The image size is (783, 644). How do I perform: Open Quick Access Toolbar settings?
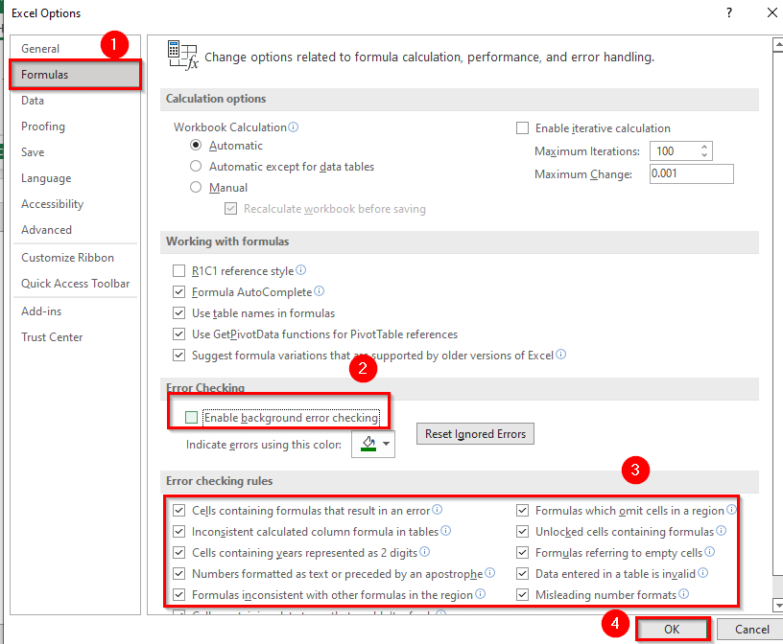75,284
